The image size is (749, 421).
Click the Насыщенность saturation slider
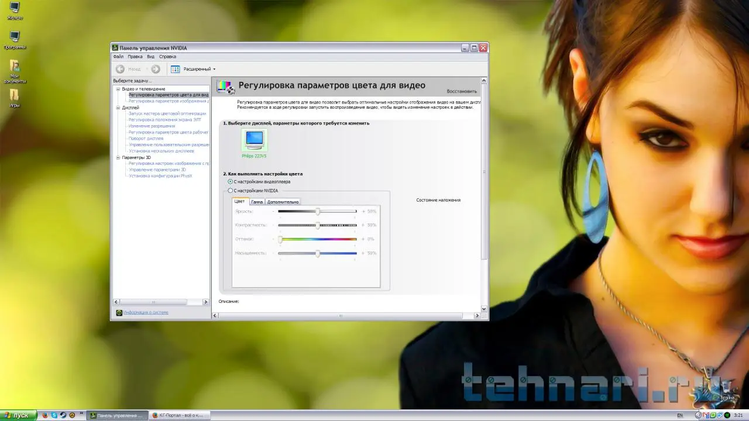pos(317,253)
